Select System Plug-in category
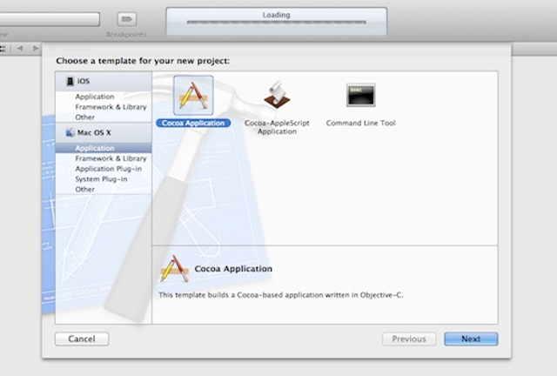Viewport: 557px width, 376px height. tap(101, 179)
